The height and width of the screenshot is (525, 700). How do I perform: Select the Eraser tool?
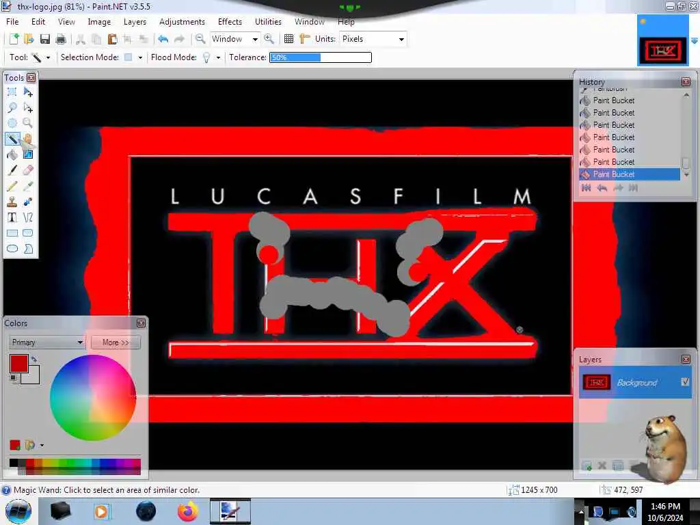pyautogui.click(x=27, y=170)
